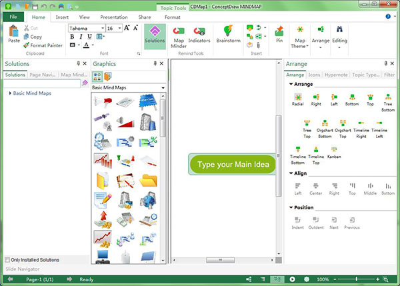Switch to Icons tab in Arrange panel
The height and width of the screenshot is (286, 400).
point(314,75)
